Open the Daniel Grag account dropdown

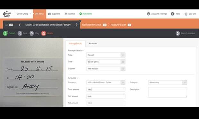[x=24, y=14]
